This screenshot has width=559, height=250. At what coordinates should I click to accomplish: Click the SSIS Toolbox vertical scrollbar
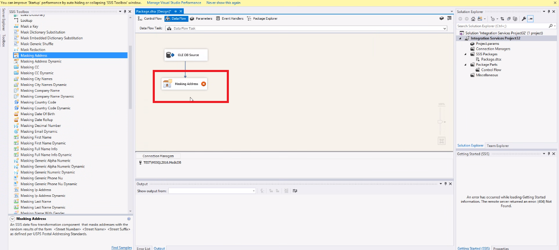pos(131,77)
